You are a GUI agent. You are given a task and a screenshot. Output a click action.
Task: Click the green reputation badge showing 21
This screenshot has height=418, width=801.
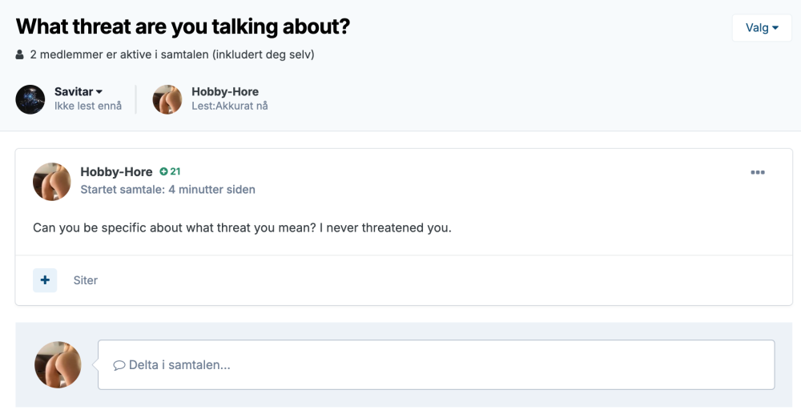tap(170, 171)
